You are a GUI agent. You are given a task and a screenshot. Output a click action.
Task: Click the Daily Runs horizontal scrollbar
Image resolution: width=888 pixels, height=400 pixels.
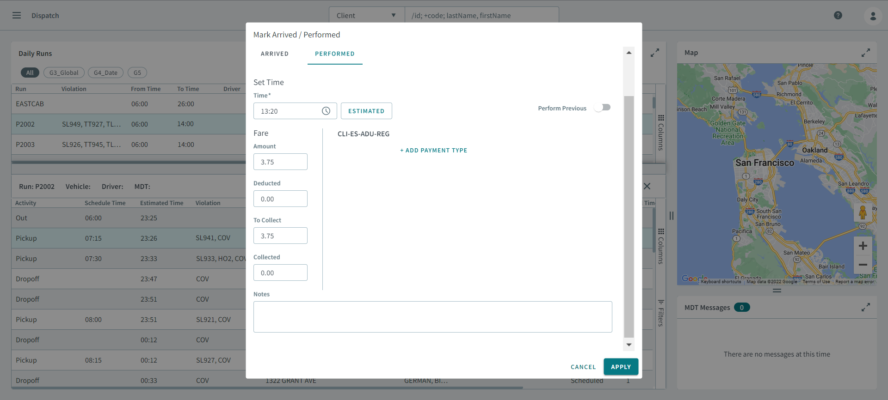[129, 162]
